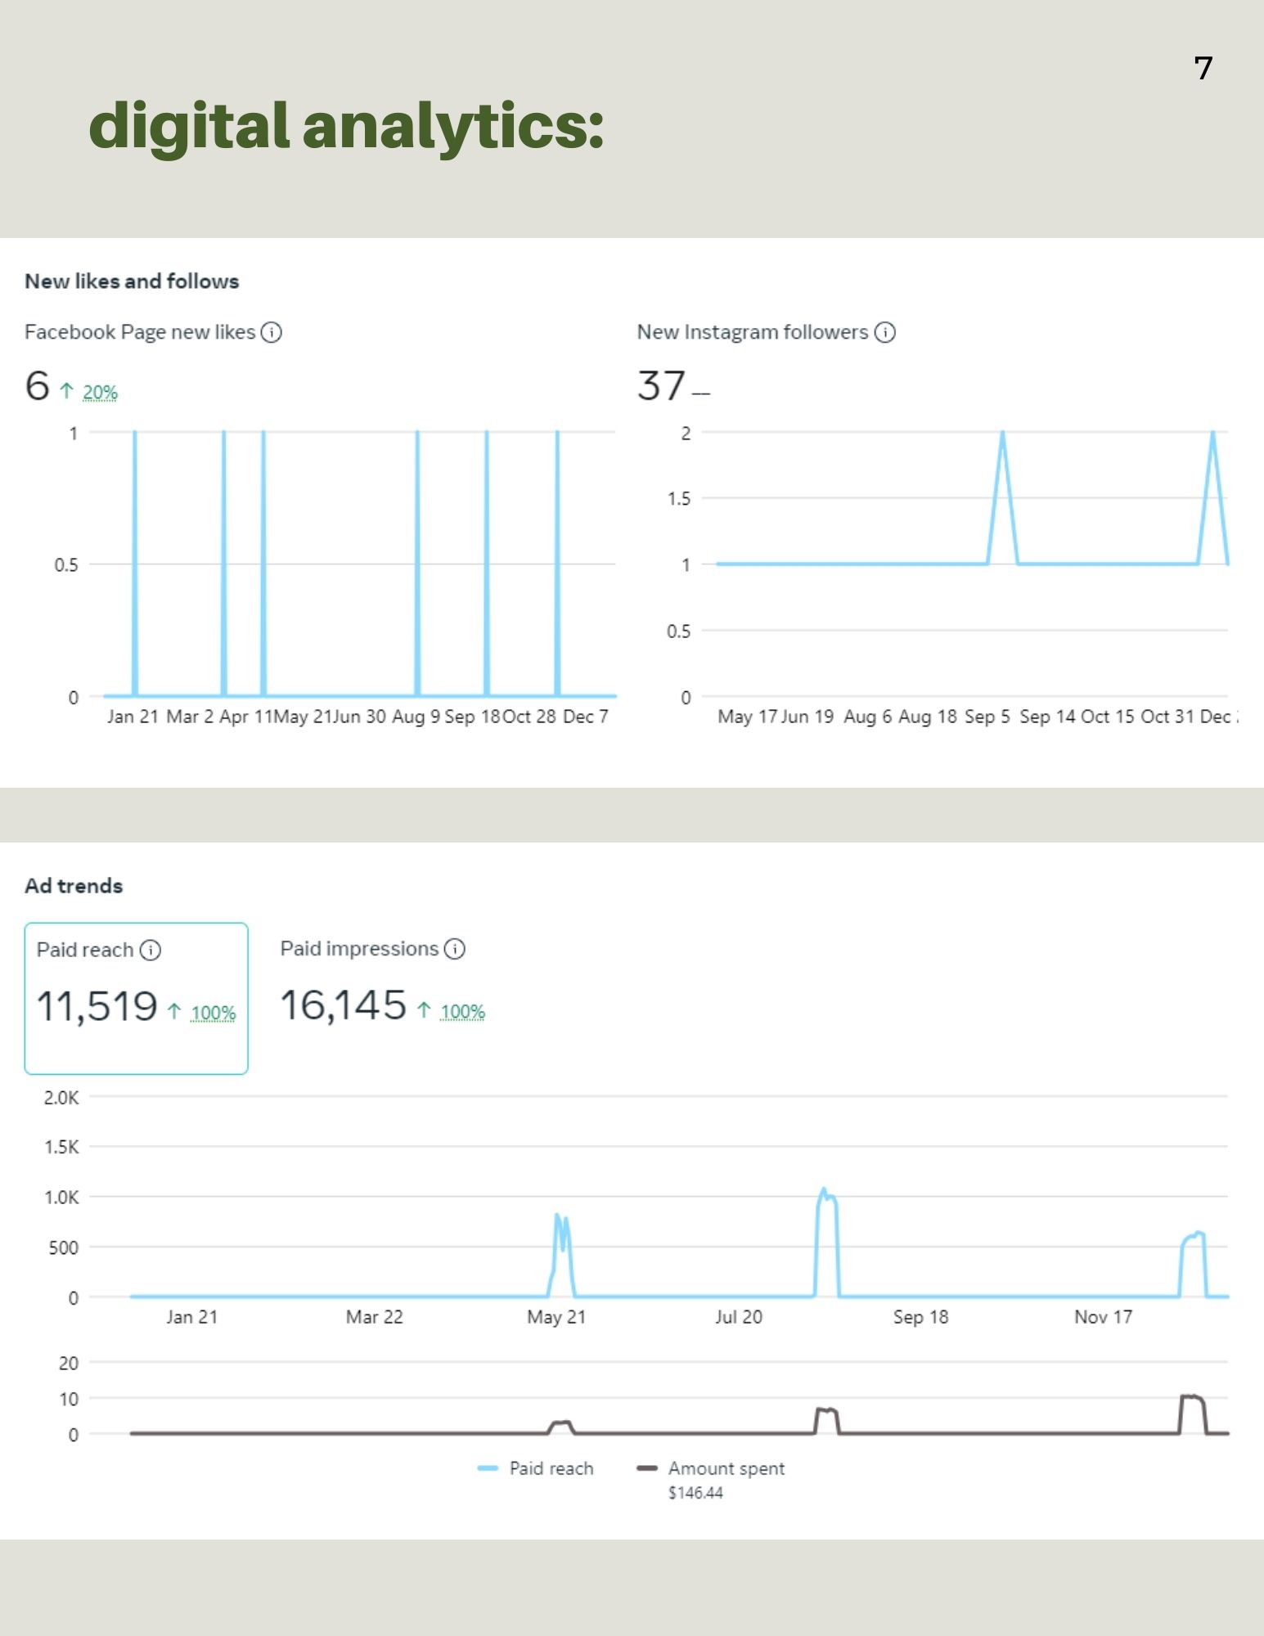Image resolution: width=1264 pixels, height=1636 pixels.
Task: Click the gray Amount spent legend swatch
Action: point(647,1468)
